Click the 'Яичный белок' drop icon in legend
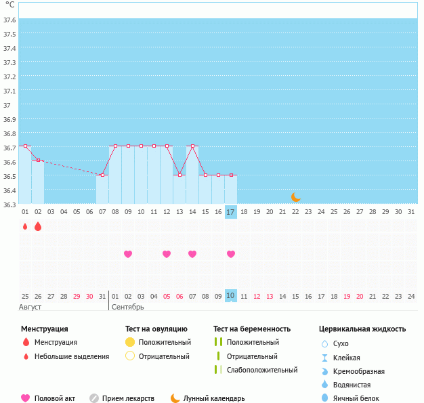Image resolution: width=424 pixels, height=403 pixels. coord(324,398)
